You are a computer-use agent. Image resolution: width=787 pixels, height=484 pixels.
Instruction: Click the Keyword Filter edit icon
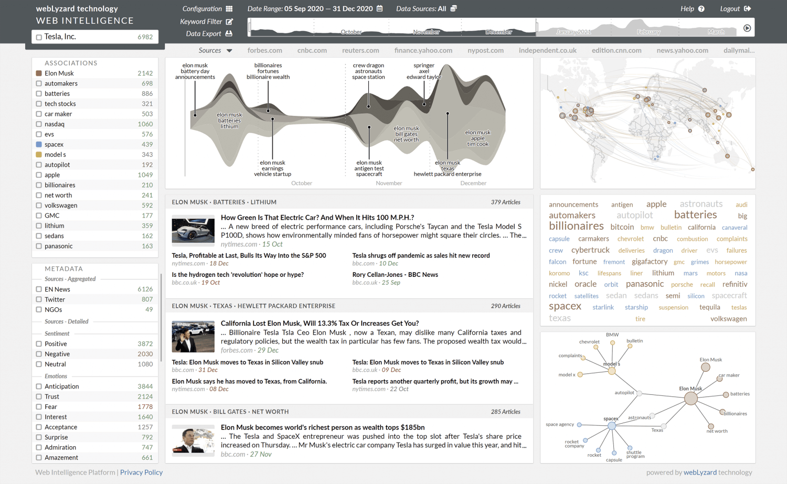point(229,21)
